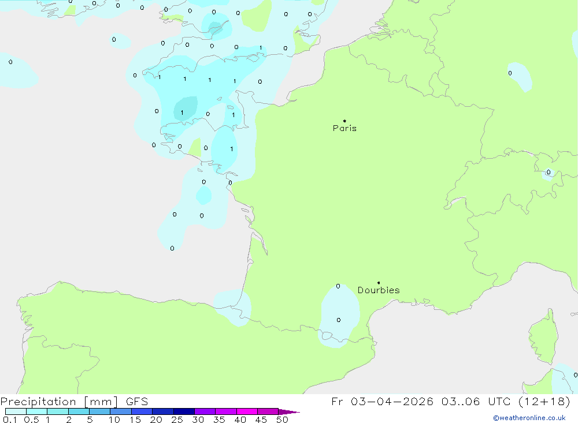This screenshot has width=578, height=423.
Task: Pick the 45–50 mm legend swatch
Action: tap(268, 411)
